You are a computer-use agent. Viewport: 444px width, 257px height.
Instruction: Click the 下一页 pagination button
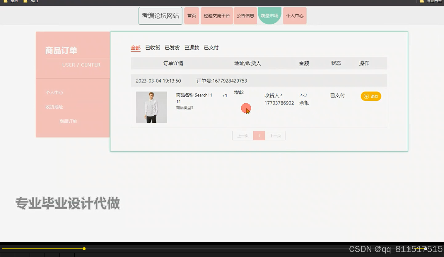point(275,136)
